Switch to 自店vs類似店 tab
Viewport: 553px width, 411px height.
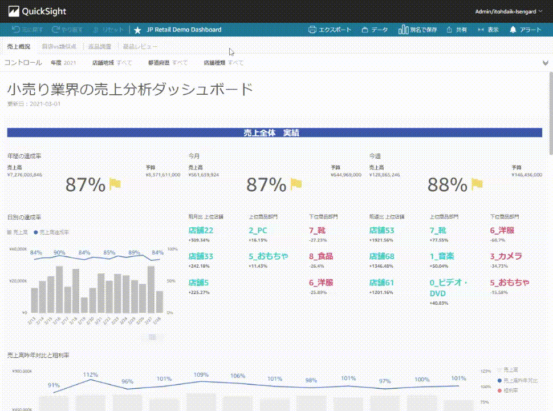pos(59,47)
